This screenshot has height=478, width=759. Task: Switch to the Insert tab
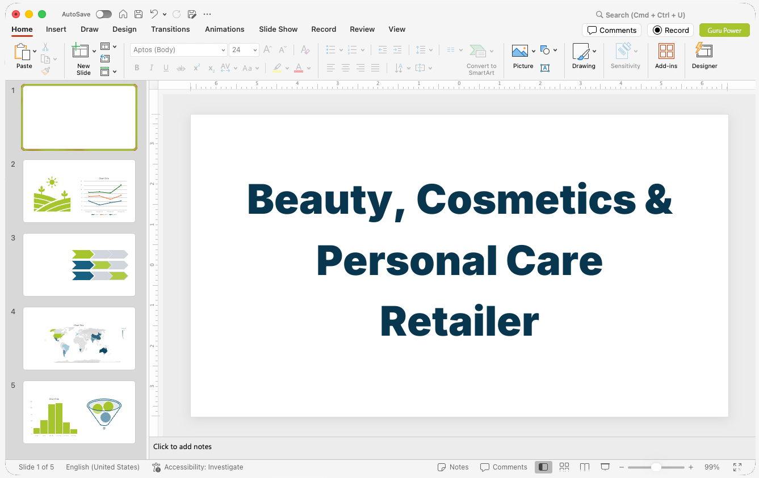pos(56,29)
